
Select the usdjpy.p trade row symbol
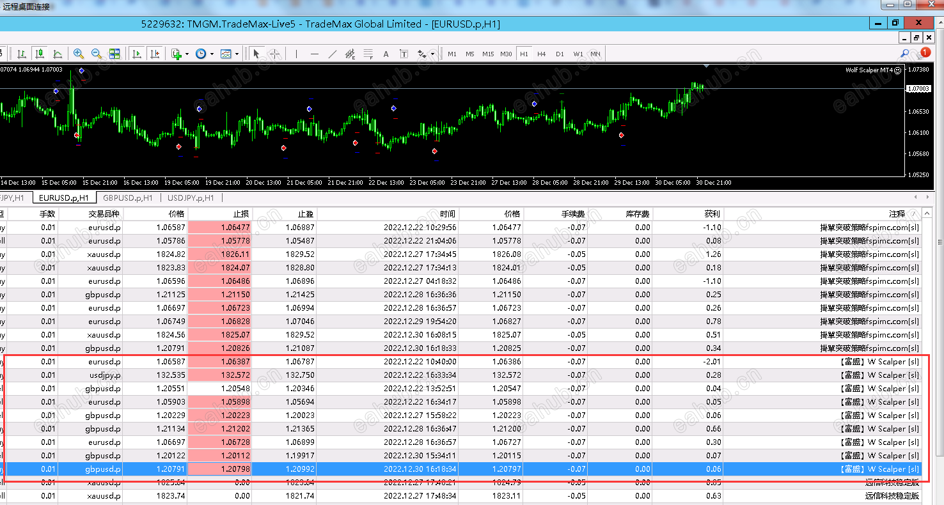pos(105,375)
